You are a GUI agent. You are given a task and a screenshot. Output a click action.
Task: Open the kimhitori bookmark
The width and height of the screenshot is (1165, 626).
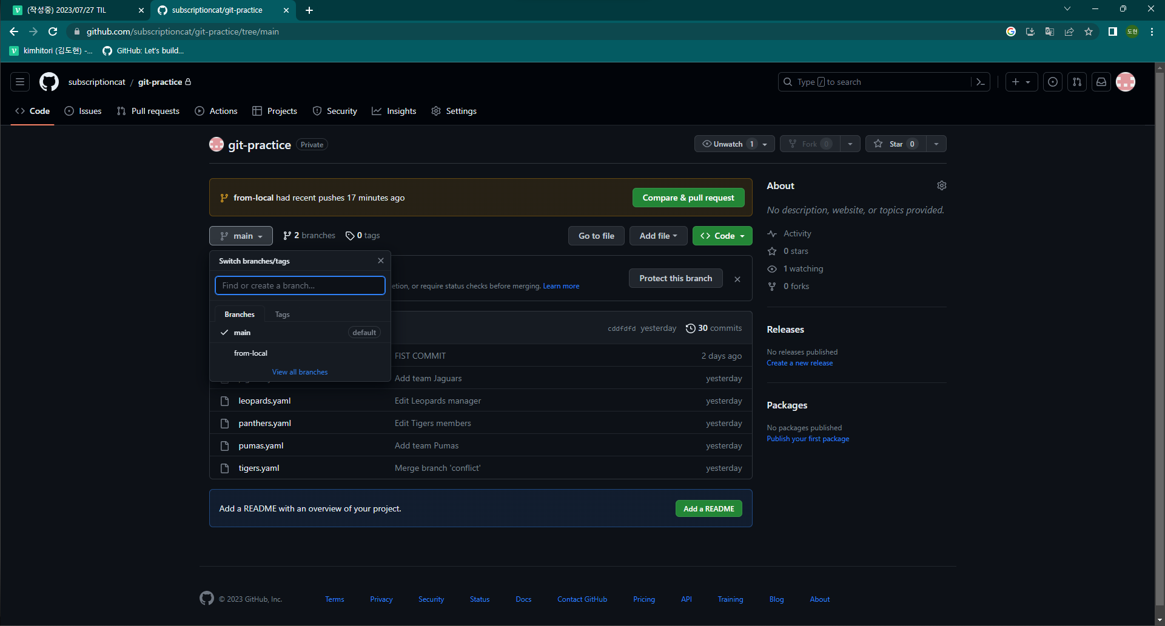click(x=52, y=51)
